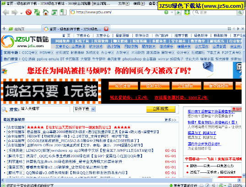
Task: Click the green download-files status icon
Action: click(171, 186)
